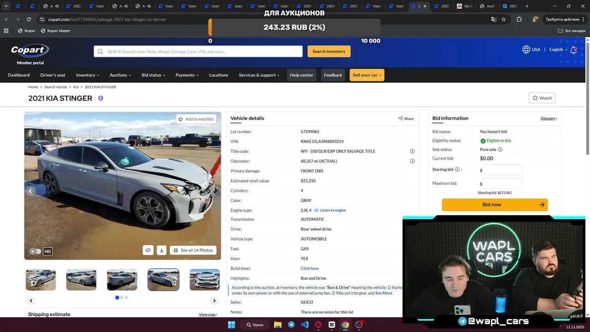Click the download photo icon

click(x=161, y=250)
